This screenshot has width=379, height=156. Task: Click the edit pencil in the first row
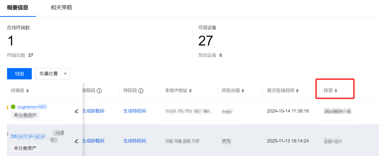click(x=77, y=111)
